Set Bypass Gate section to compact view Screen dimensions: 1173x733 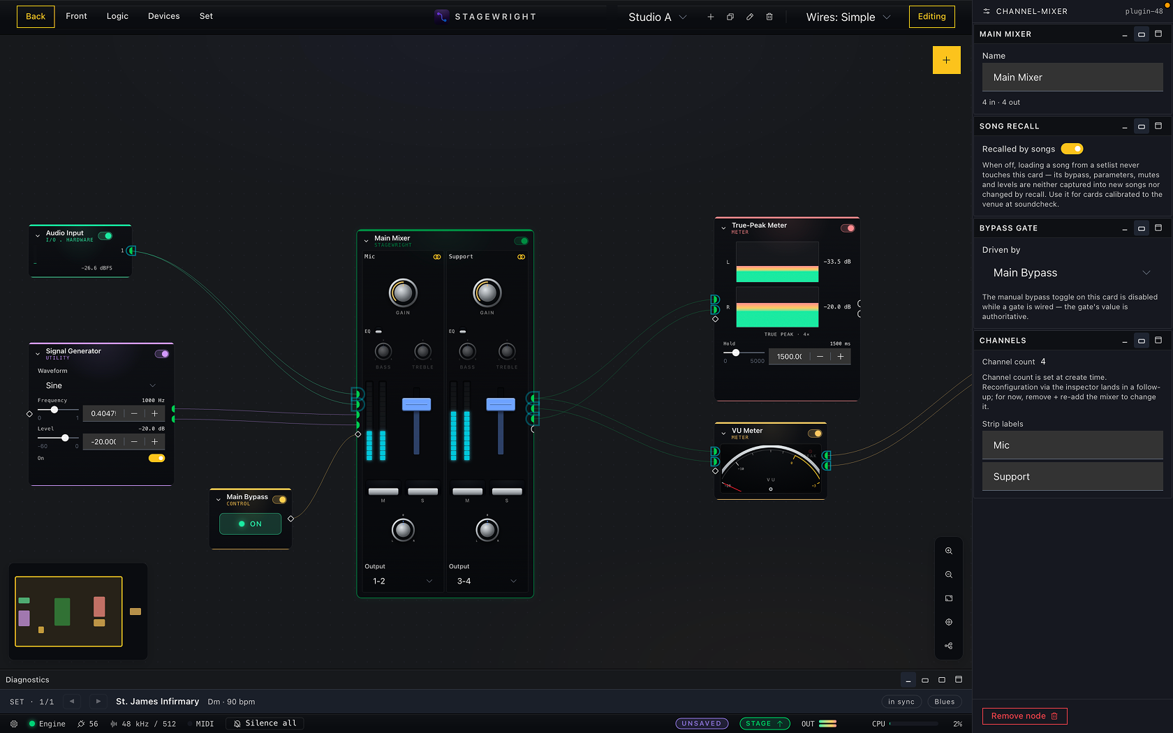[1141, 228]
